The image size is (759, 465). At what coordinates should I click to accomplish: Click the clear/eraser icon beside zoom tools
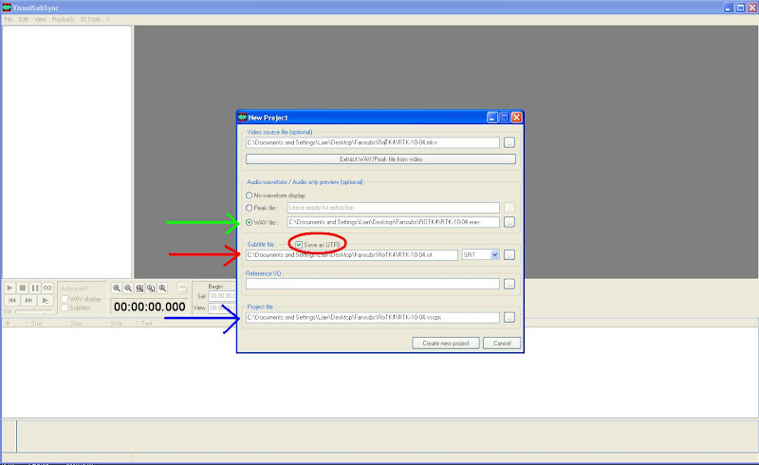[x=182, y=288]
